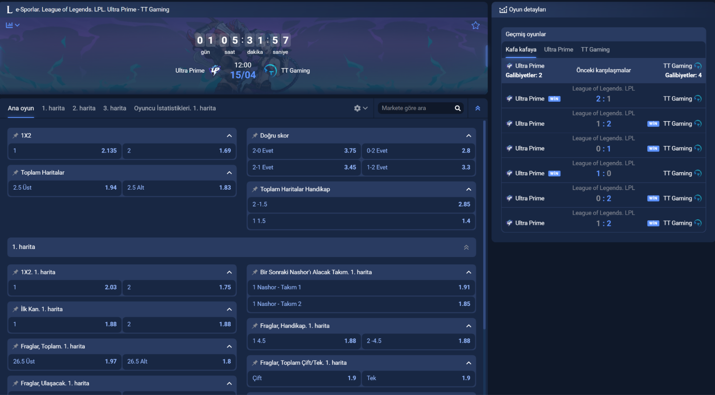Bet on 26.5 Üst at 1.97
This screenshot has width=715, height=395.
coord(65,361)
